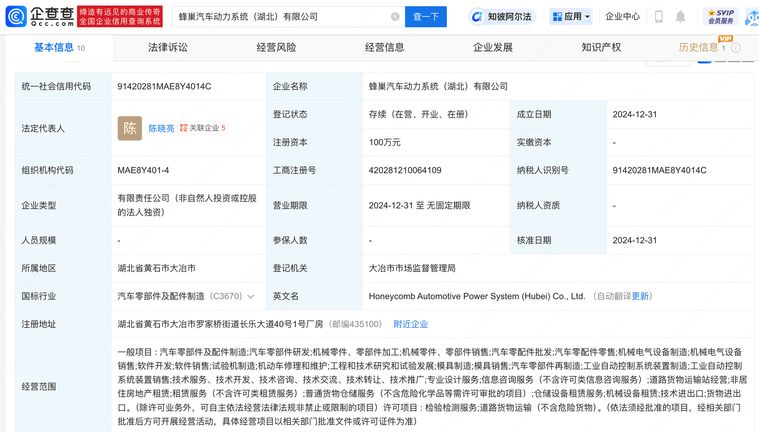759x432 pixels.
Task: Click 企业名称 value 蜂巢汽车动力系统（湖北）有限公司
Action: [x=438, y=87]
